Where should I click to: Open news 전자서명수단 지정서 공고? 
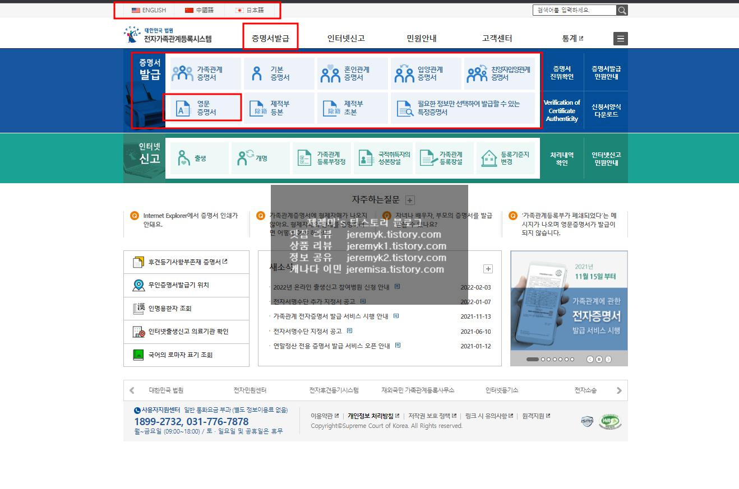307,332
